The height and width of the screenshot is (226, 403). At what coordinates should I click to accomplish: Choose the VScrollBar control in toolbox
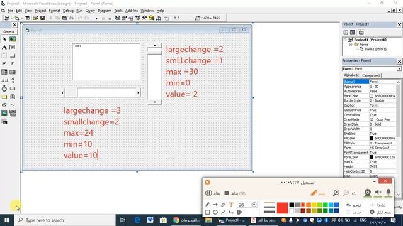point(13,80)
